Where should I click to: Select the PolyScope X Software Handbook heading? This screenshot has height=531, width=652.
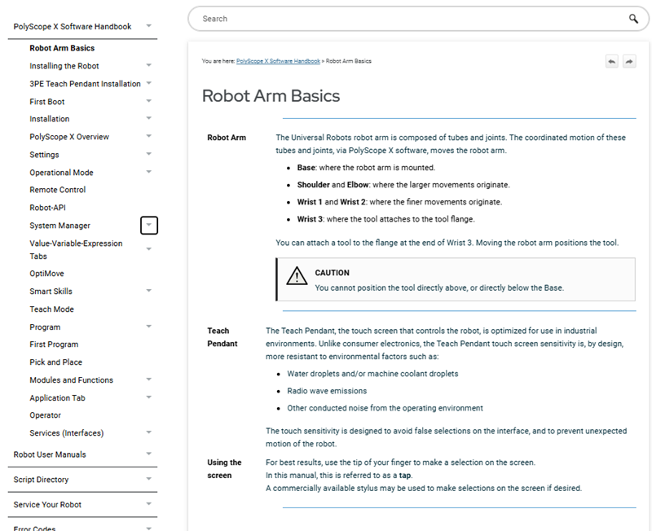pyautogui.click(x=73, y=26)
